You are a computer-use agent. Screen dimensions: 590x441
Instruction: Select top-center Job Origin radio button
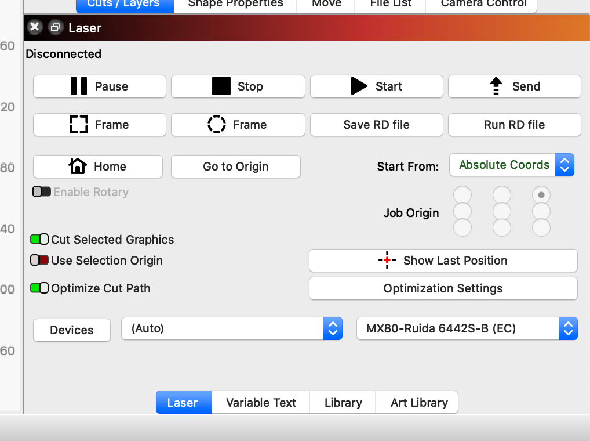point(502,195)
